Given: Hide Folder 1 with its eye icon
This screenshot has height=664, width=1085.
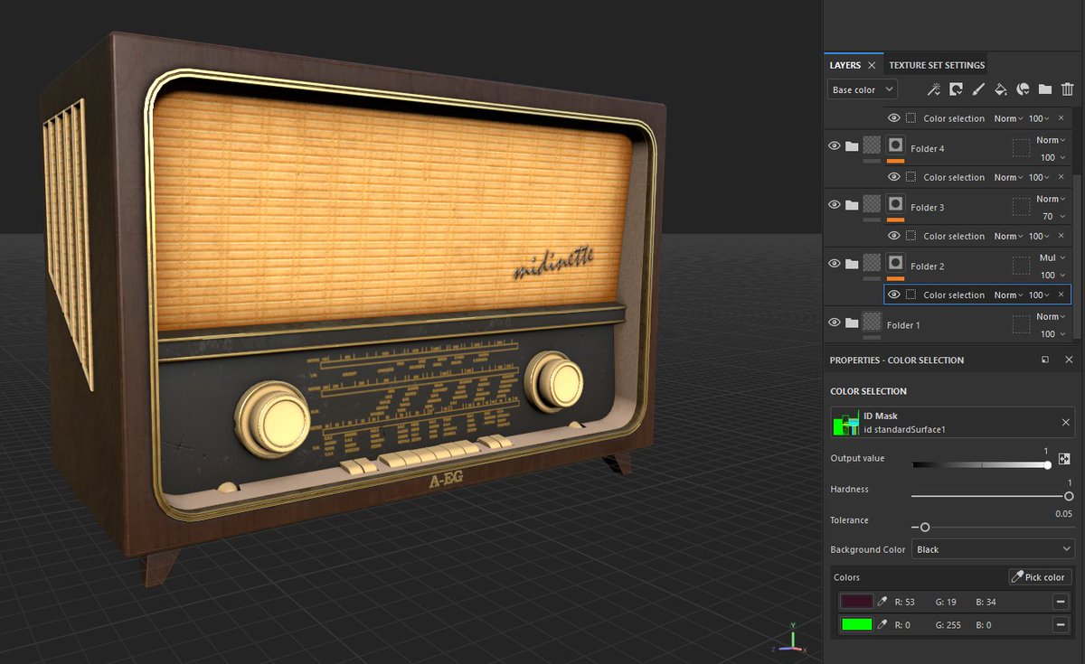Looking at the screenshot, I should point(834,323).
